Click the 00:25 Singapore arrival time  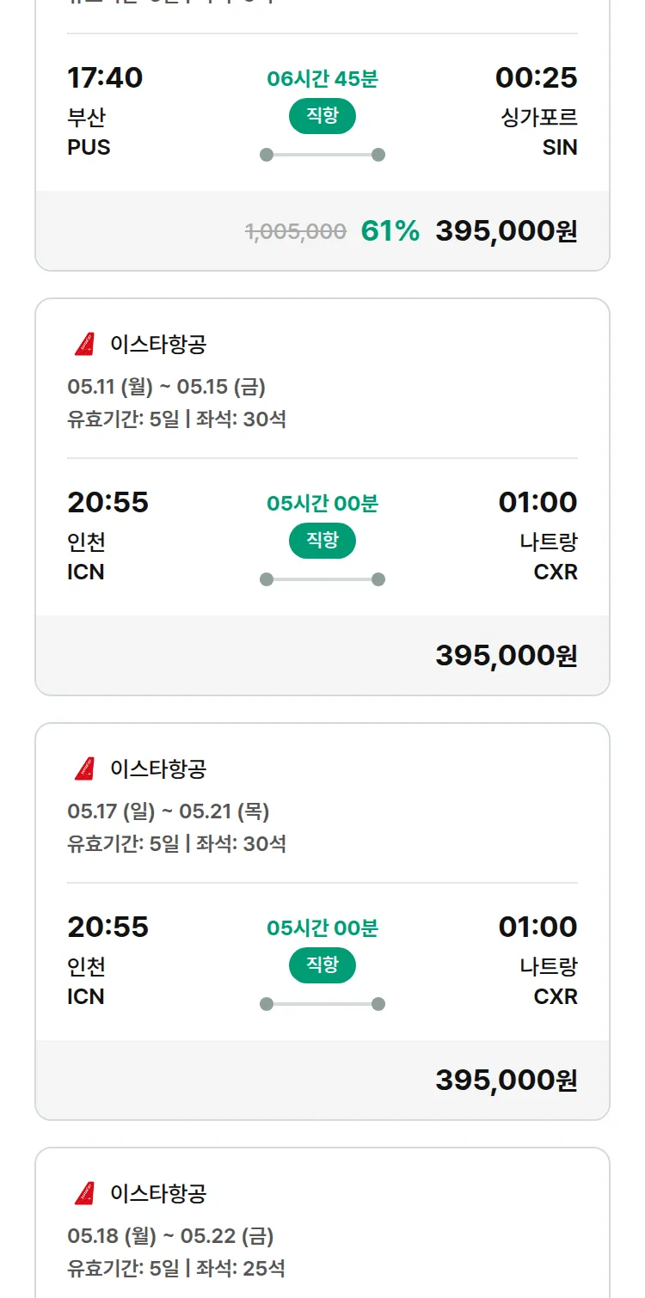click(536, 78)
